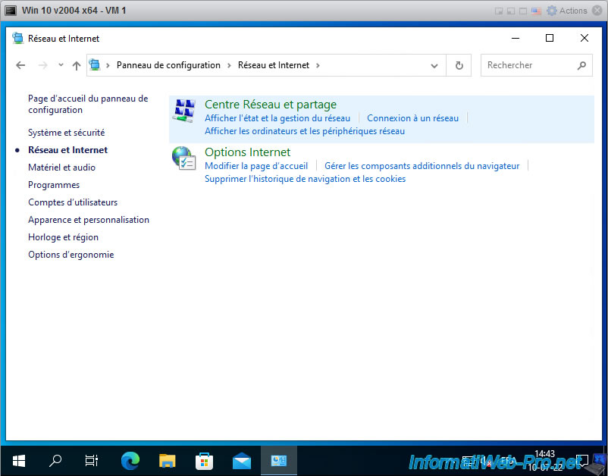Refresh the Control Panel view
The height and width of the screenshot is (476, 608).
point(459,65)
